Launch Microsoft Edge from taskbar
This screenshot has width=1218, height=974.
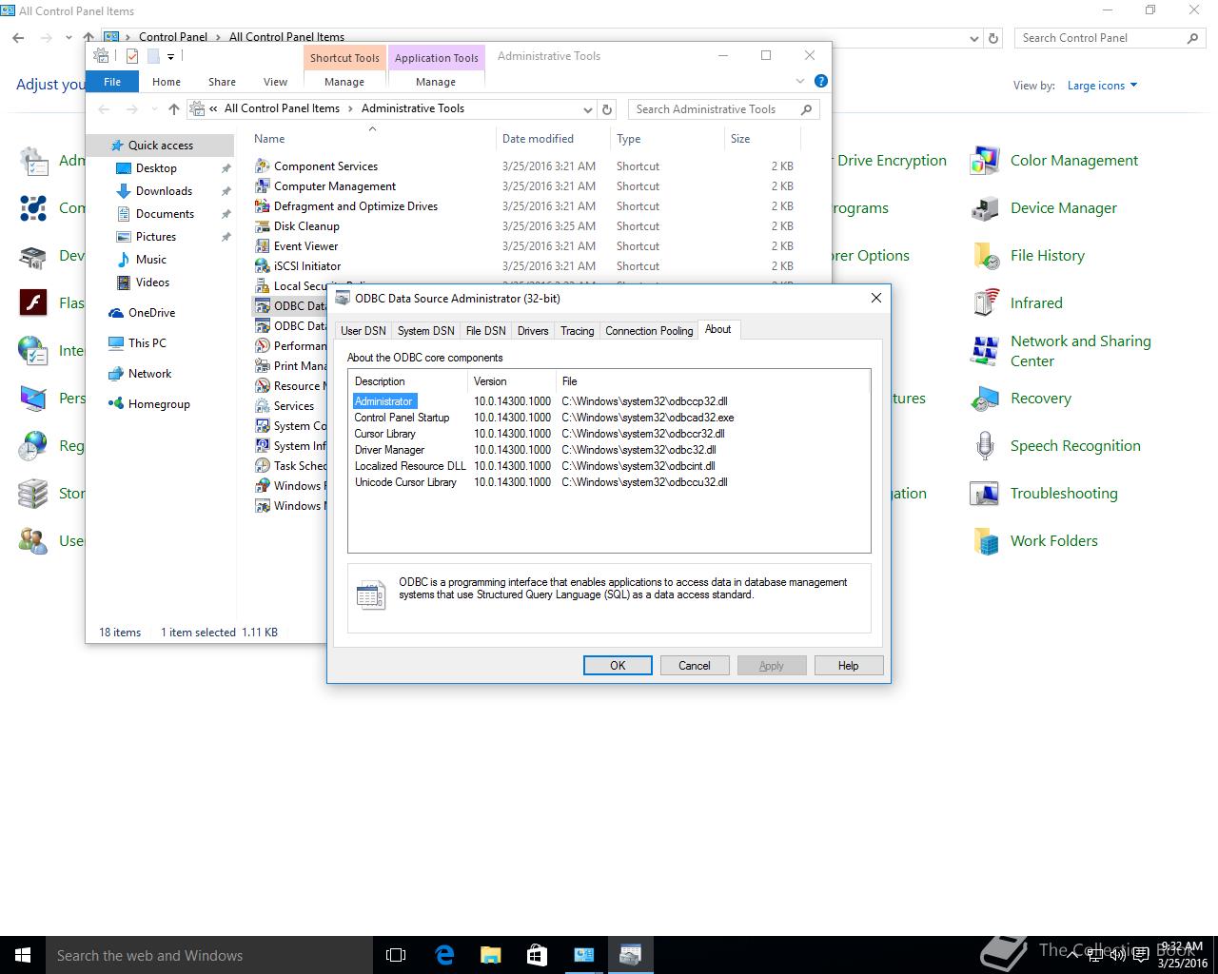tap(444, 955)
